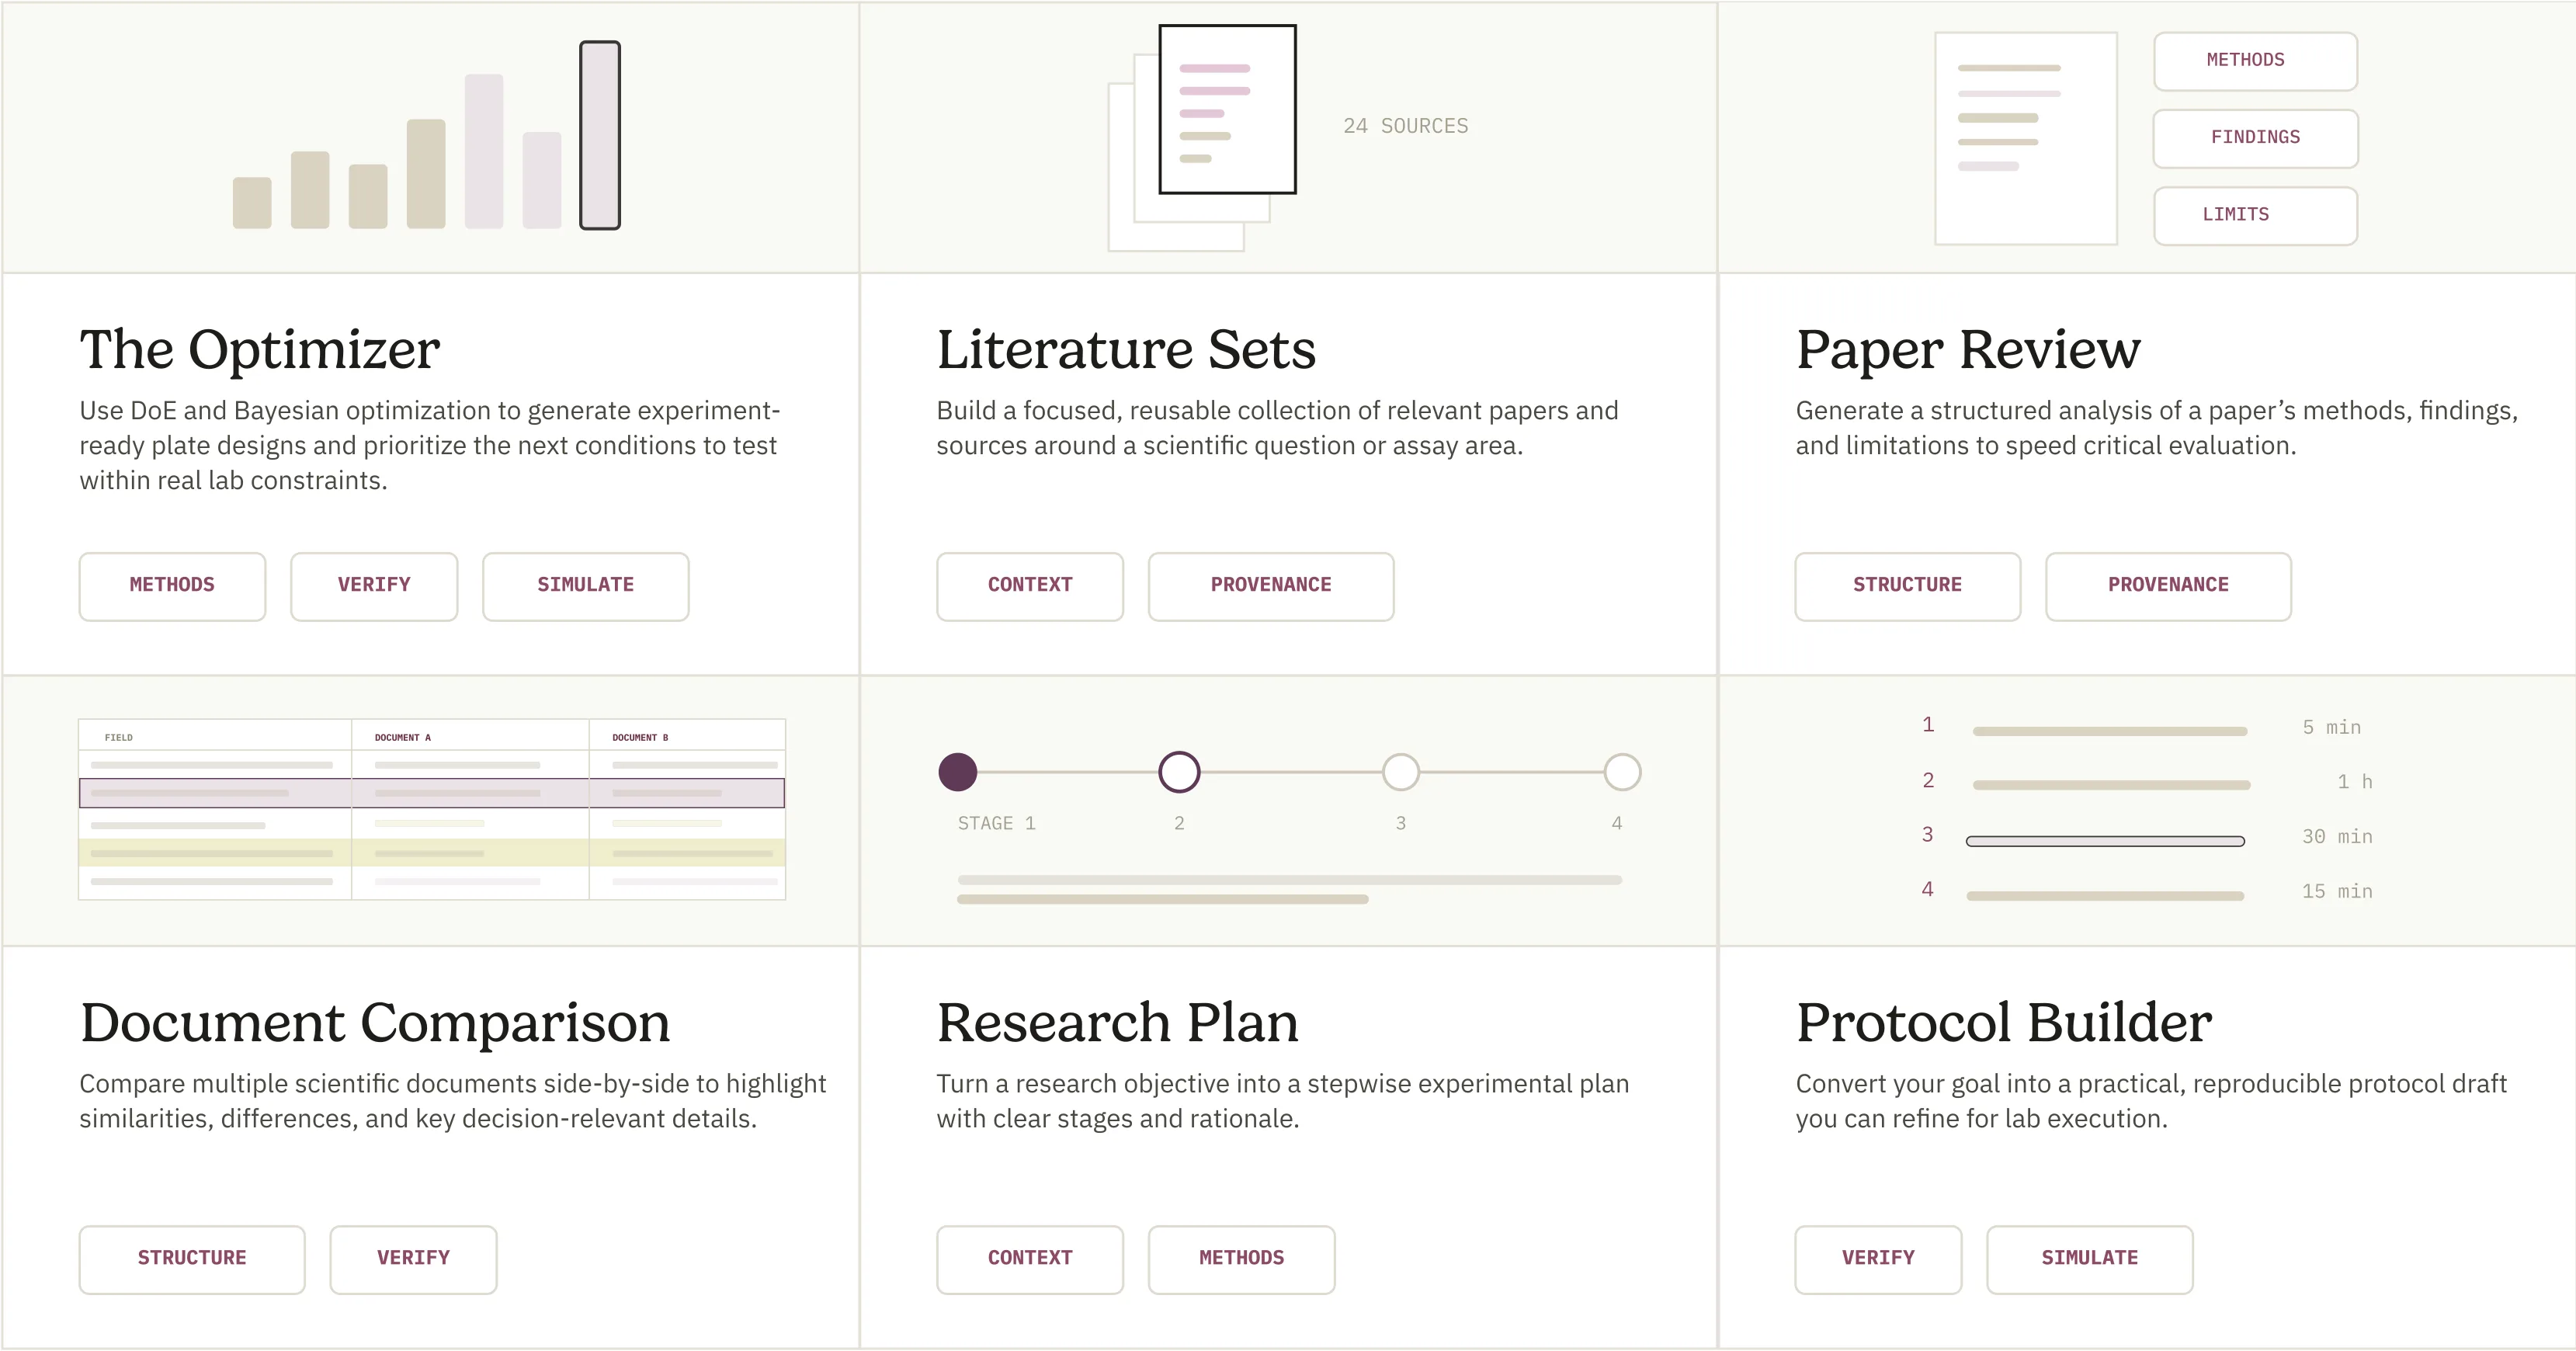Open Research Plan card title
The image size is (2576, 1351).
pos(1117,1023)
